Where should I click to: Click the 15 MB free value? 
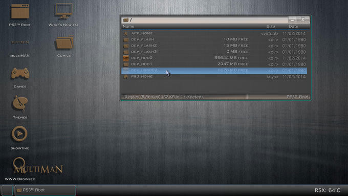(x=236, y=46)
